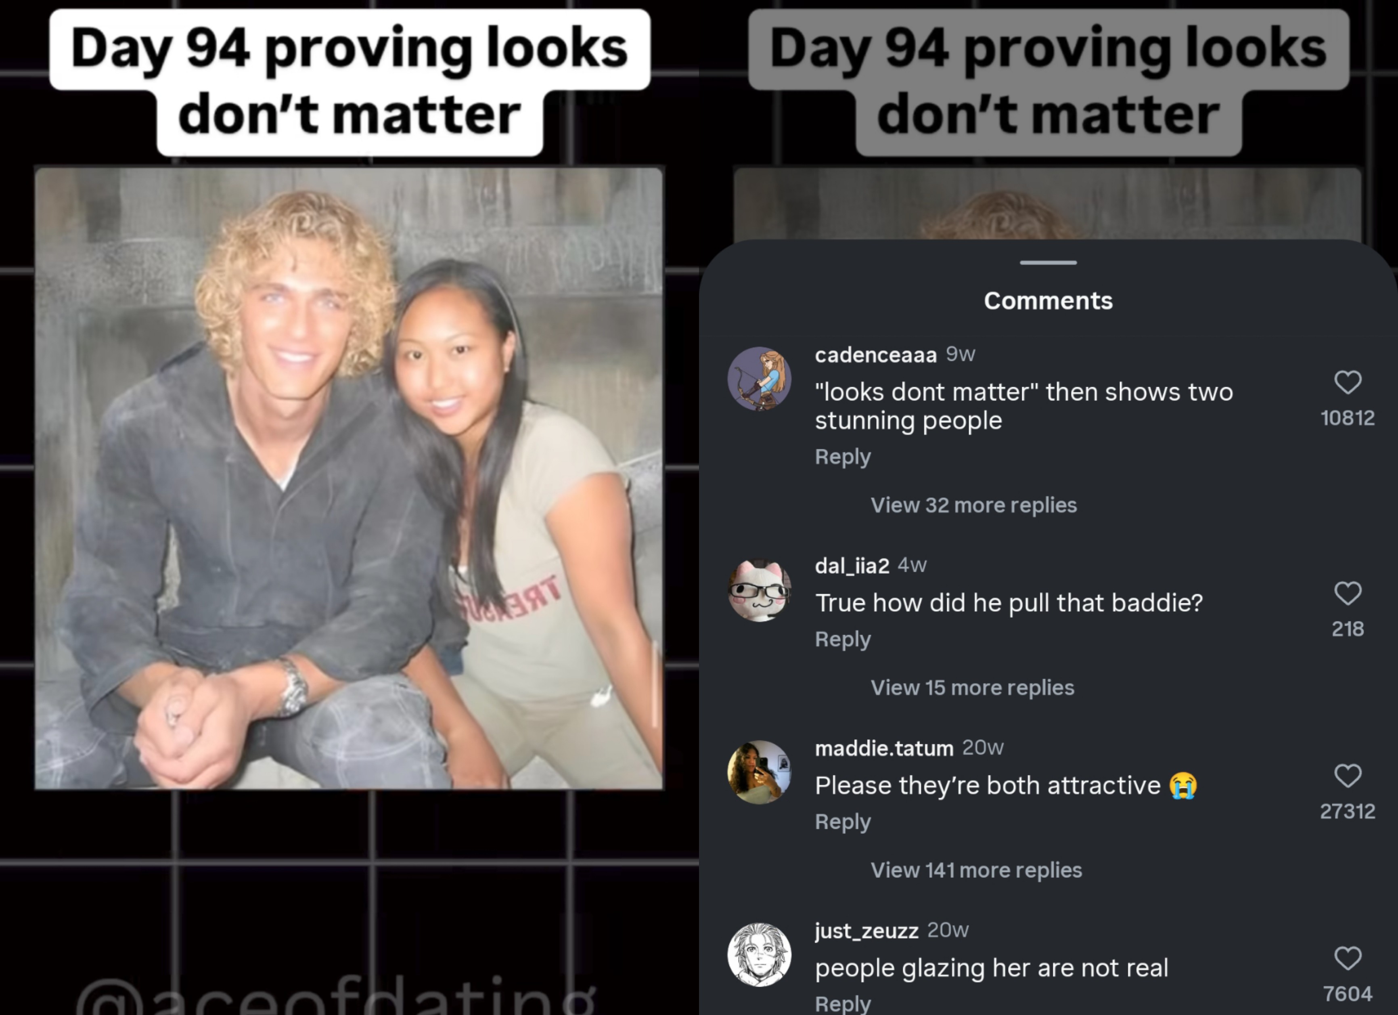Heart just_zeuzz's comment
Screen dimensions: 1398x1015
[1348, 958]
